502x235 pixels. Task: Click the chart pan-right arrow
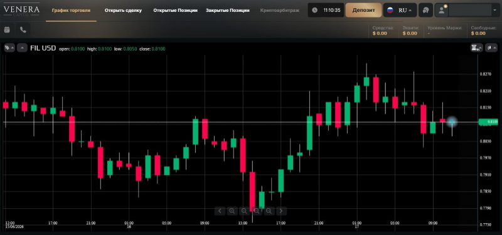pyautogui.click(x=281, y=211)
